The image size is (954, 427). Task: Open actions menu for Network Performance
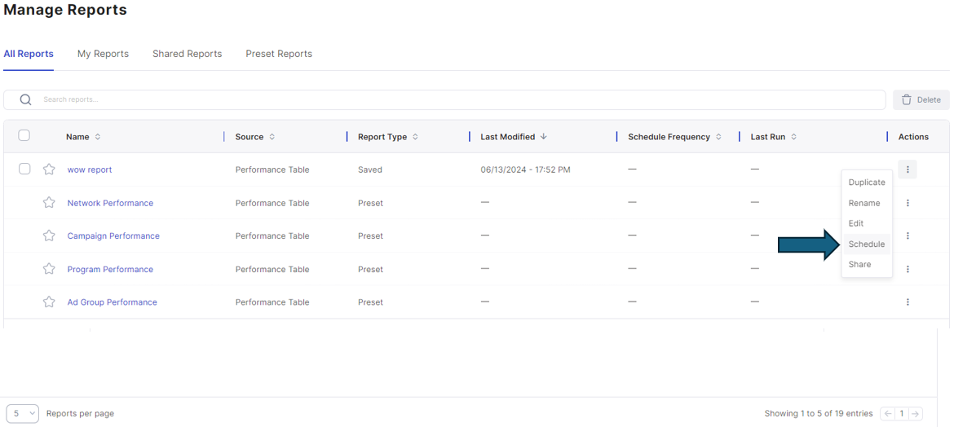[x=908, y=203]
